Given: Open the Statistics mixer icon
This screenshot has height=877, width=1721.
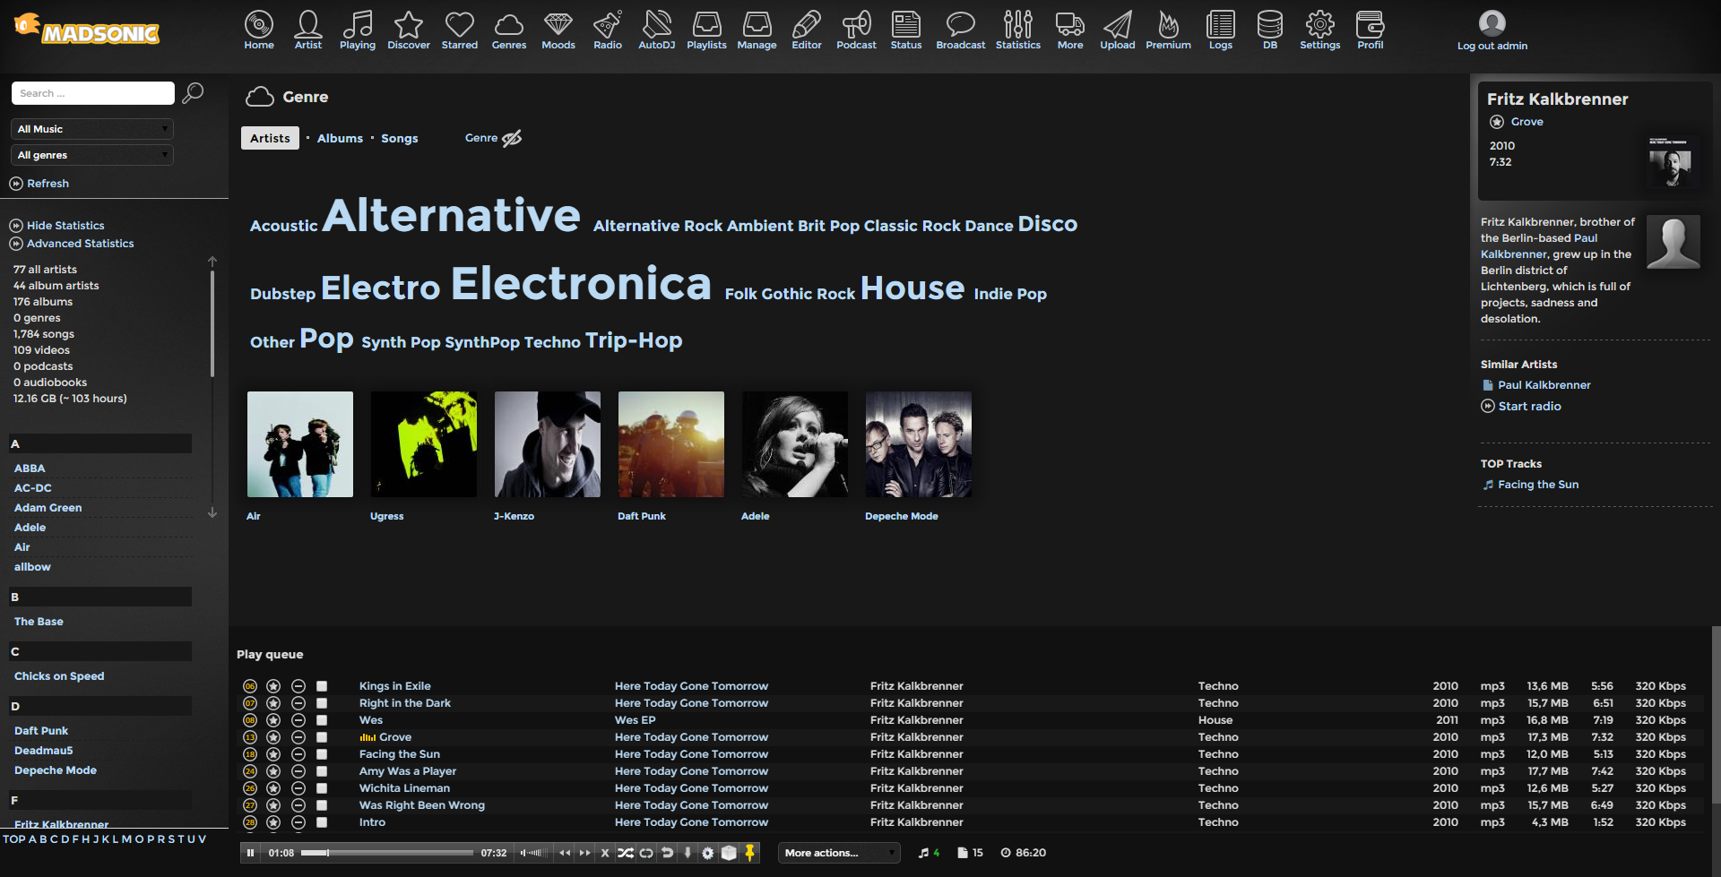Looking at the screenshot, I should coord(1017,30).
